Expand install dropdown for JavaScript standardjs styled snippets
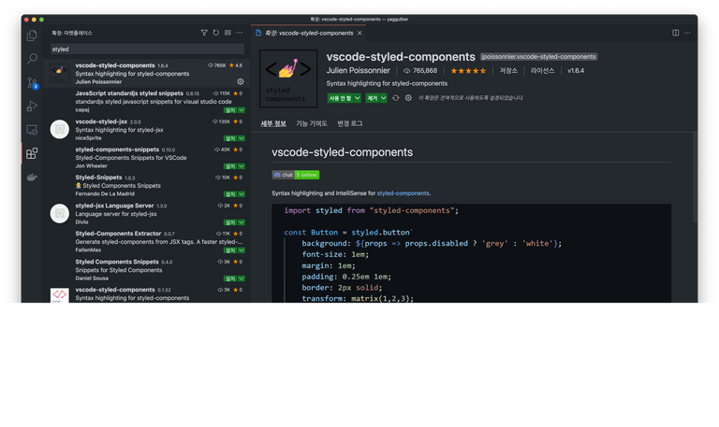Screen dimensions: 719x427 (242, 110)
